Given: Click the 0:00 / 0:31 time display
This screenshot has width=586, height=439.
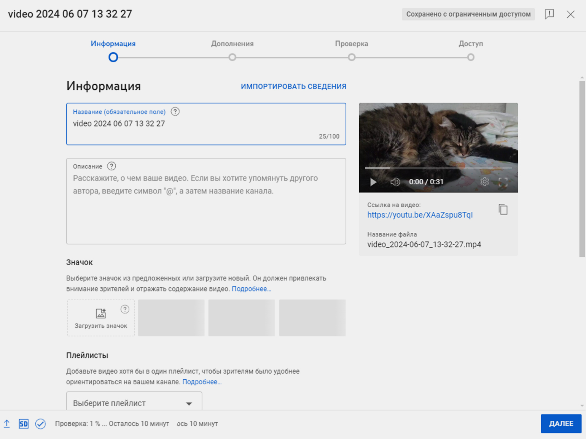Looking at the screenshot, I should [426, 182].
